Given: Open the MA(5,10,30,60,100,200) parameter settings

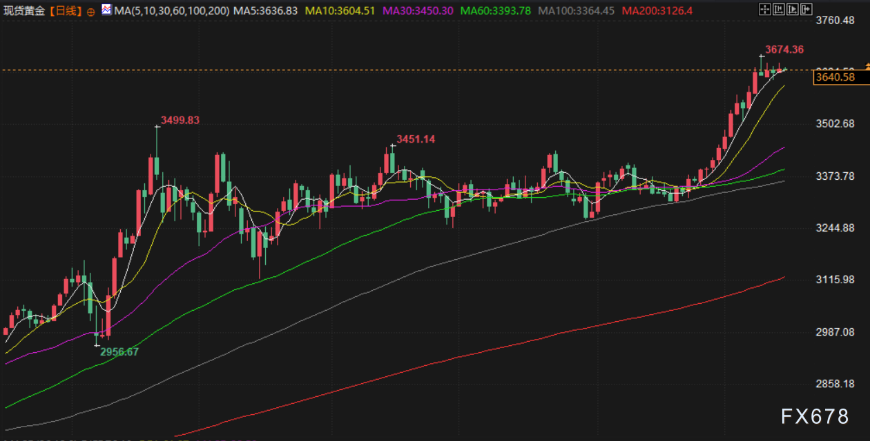Looking at the screenshot, I should click(172, 11).
